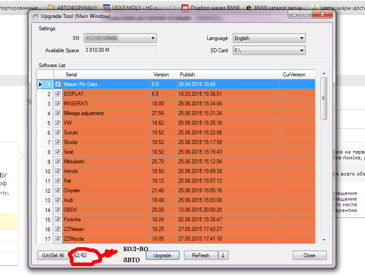Open the Подбор масел BMW bookmark

point(210,7)
